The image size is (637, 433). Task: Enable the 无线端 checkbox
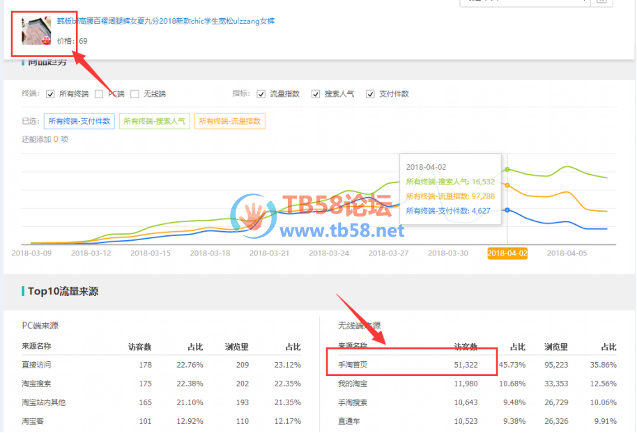click(135, 94)
